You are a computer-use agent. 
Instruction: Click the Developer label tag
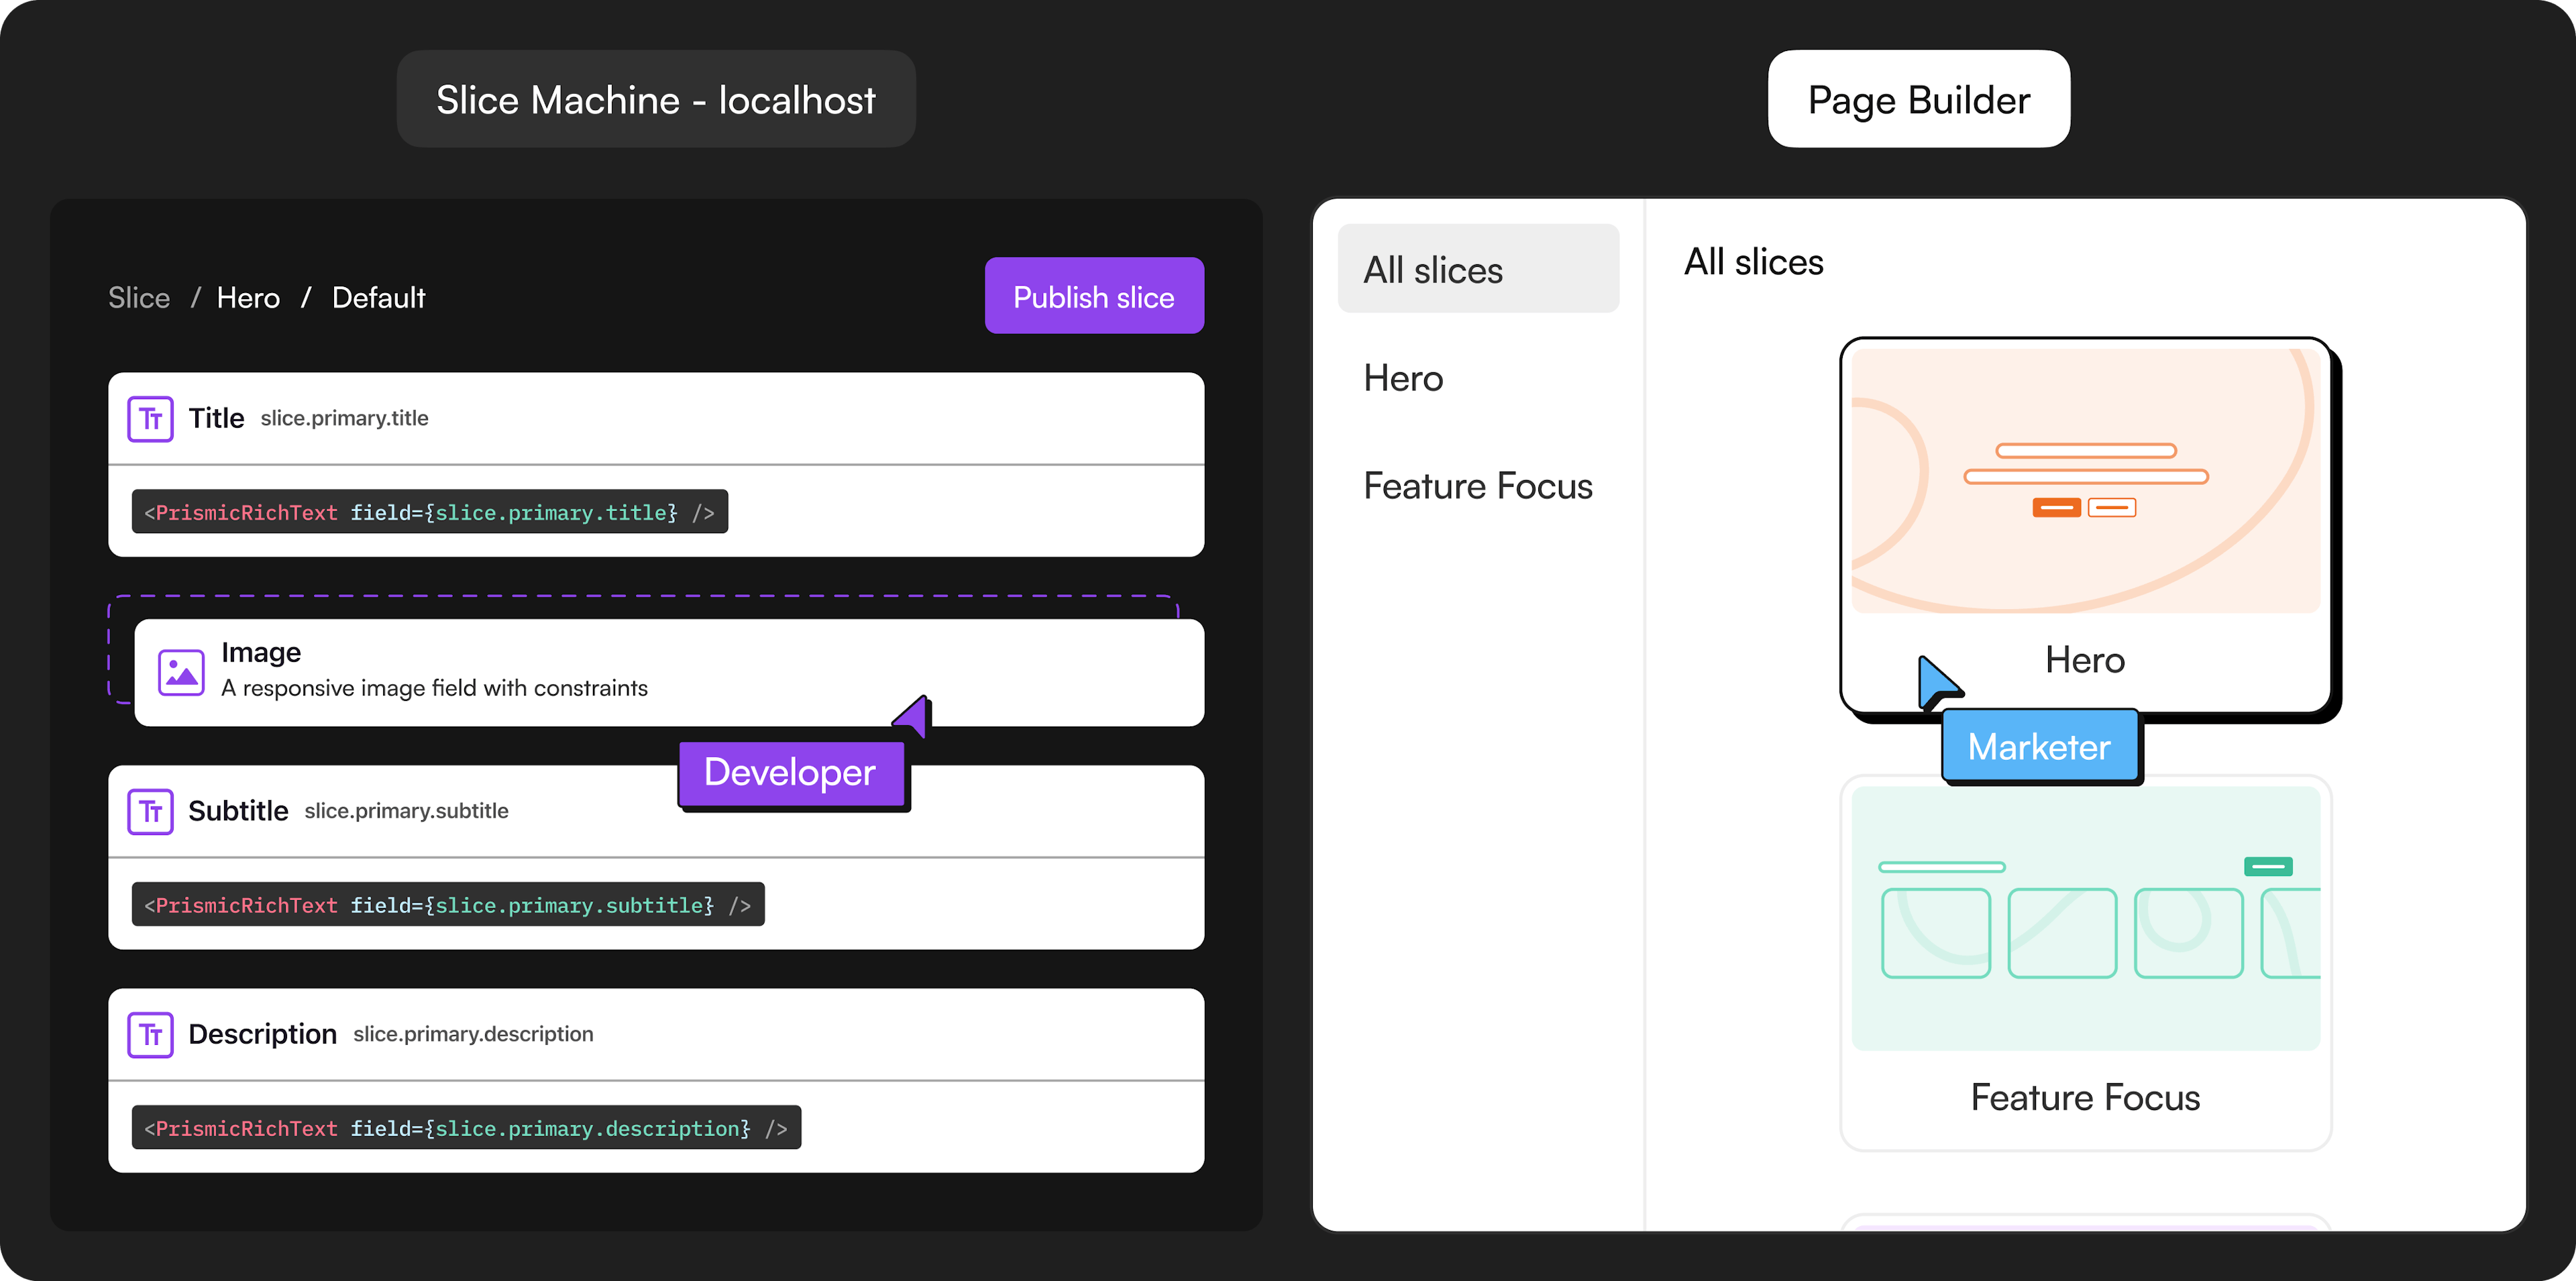click(790, 773)
